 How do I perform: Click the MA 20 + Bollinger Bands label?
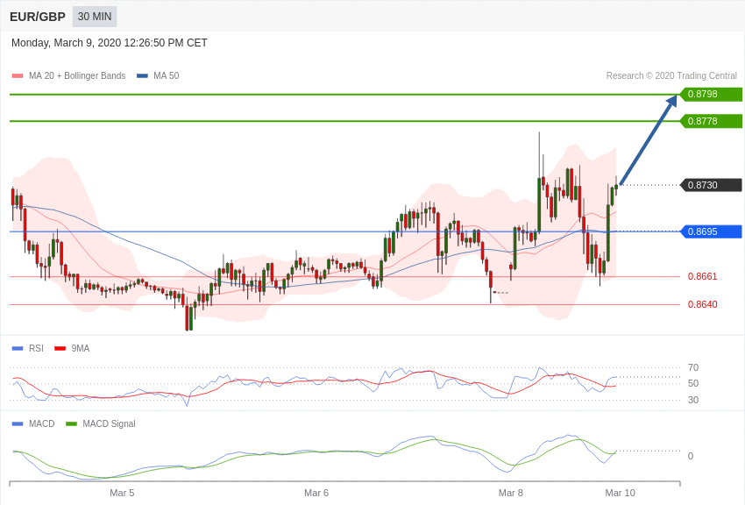point(77,76)
